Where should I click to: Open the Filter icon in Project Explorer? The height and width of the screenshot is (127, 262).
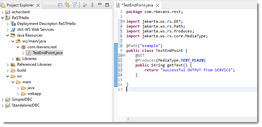pos(74,5)
